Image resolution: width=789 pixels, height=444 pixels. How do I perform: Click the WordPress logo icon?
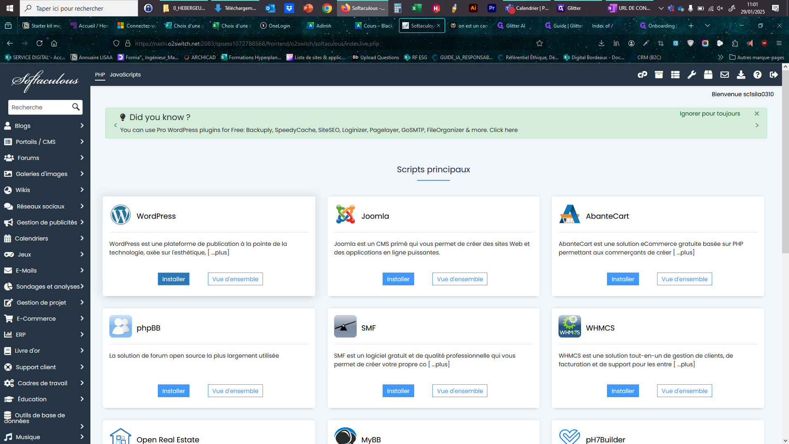120,215
